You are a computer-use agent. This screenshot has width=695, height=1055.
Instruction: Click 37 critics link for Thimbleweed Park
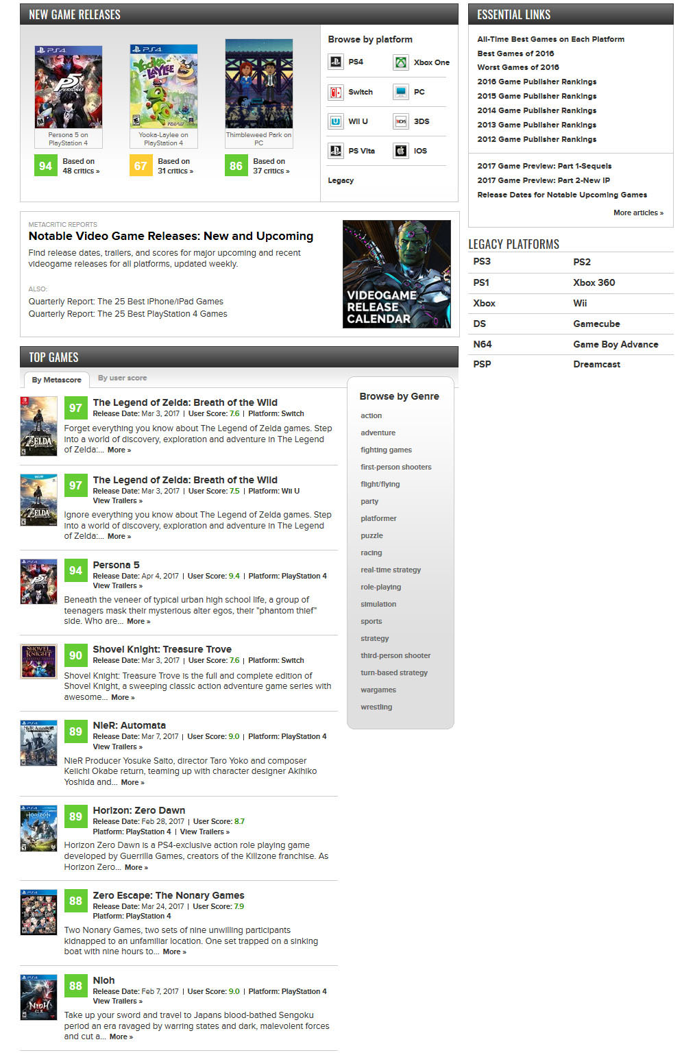point(271,171)
